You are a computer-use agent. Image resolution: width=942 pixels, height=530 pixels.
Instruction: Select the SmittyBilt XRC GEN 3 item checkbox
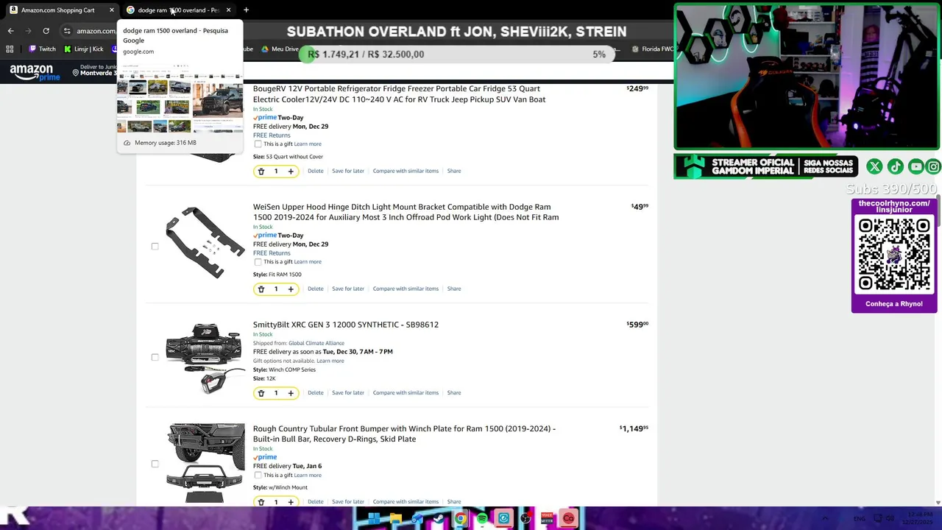pos(155,357)
